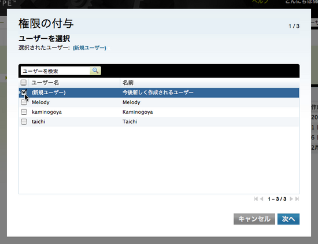Click the taichi username text
Image resolution: width=318 pixels, height=244 pixels.
(38, 121)
